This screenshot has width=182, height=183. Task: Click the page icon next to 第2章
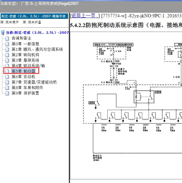7,55
